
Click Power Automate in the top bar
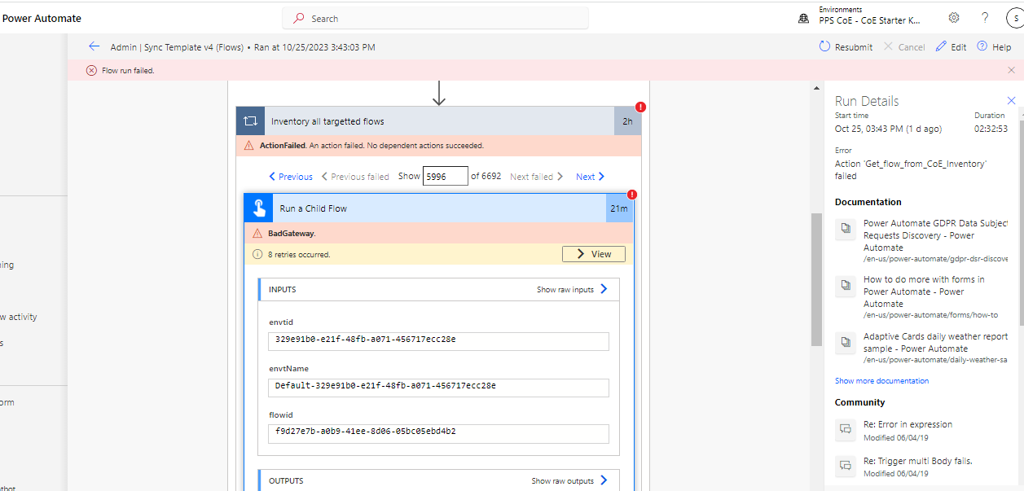[41, 17]
